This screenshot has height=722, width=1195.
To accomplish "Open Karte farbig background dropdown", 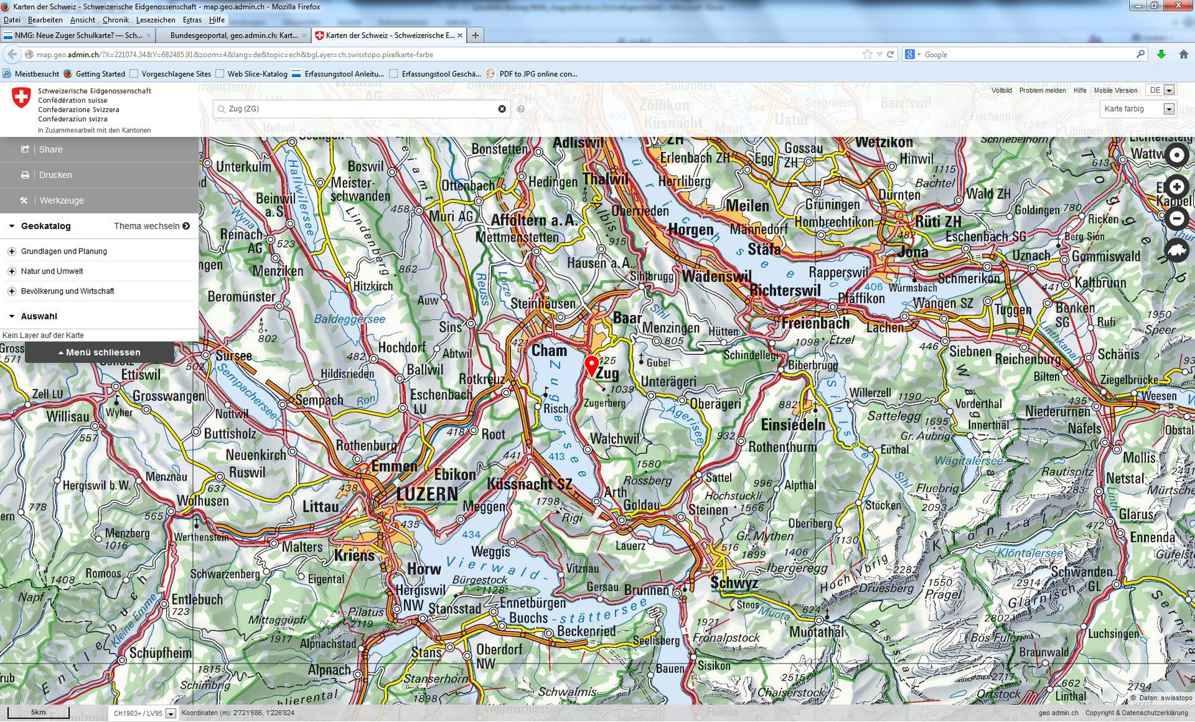I will [x=1169, y=109].
